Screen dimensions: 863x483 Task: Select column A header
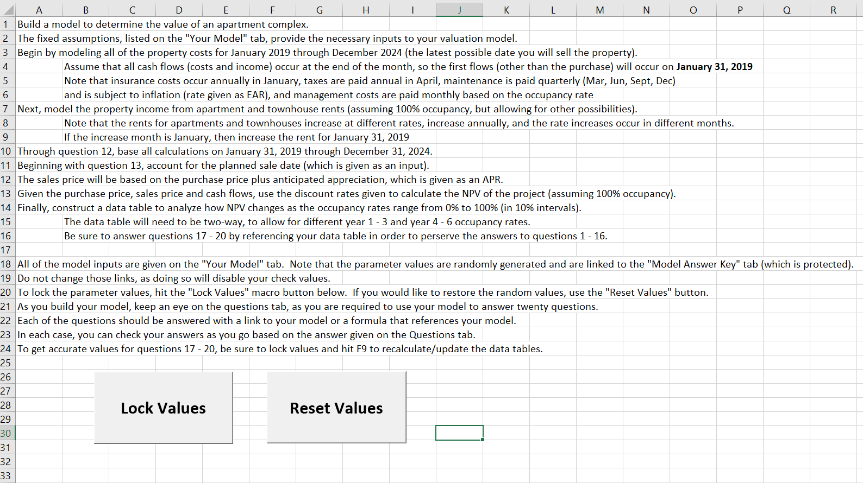(x=39, y=10)
